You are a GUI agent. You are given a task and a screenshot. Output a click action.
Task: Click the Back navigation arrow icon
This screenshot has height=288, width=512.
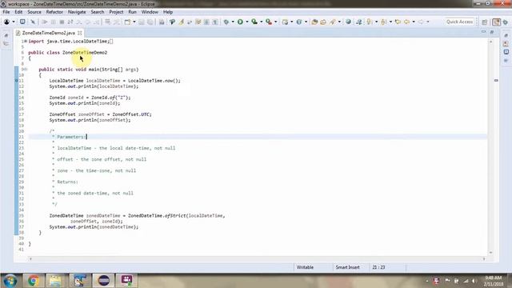(407, 22)
